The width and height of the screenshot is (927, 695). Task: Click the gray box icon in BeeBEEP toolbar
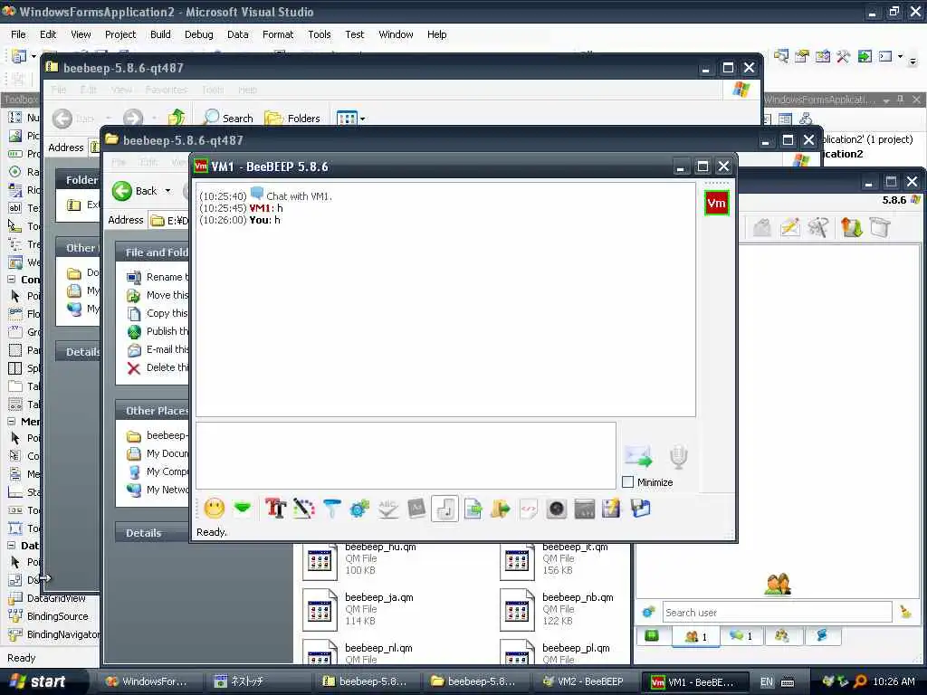pos(880,227)
